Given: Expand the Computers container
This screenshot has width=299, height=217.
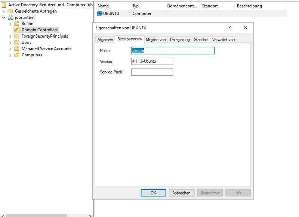Looking at the screenshot, I should pos(9,54).
